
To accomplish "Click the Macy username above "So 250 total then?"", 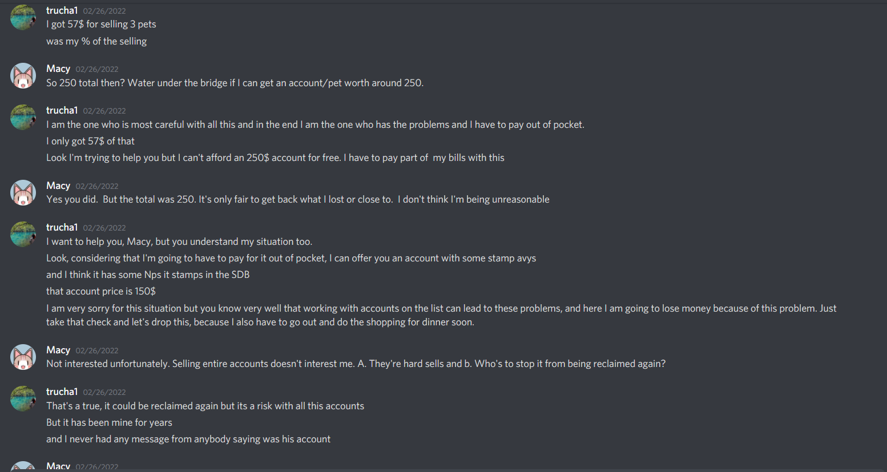I will point(58,68).
